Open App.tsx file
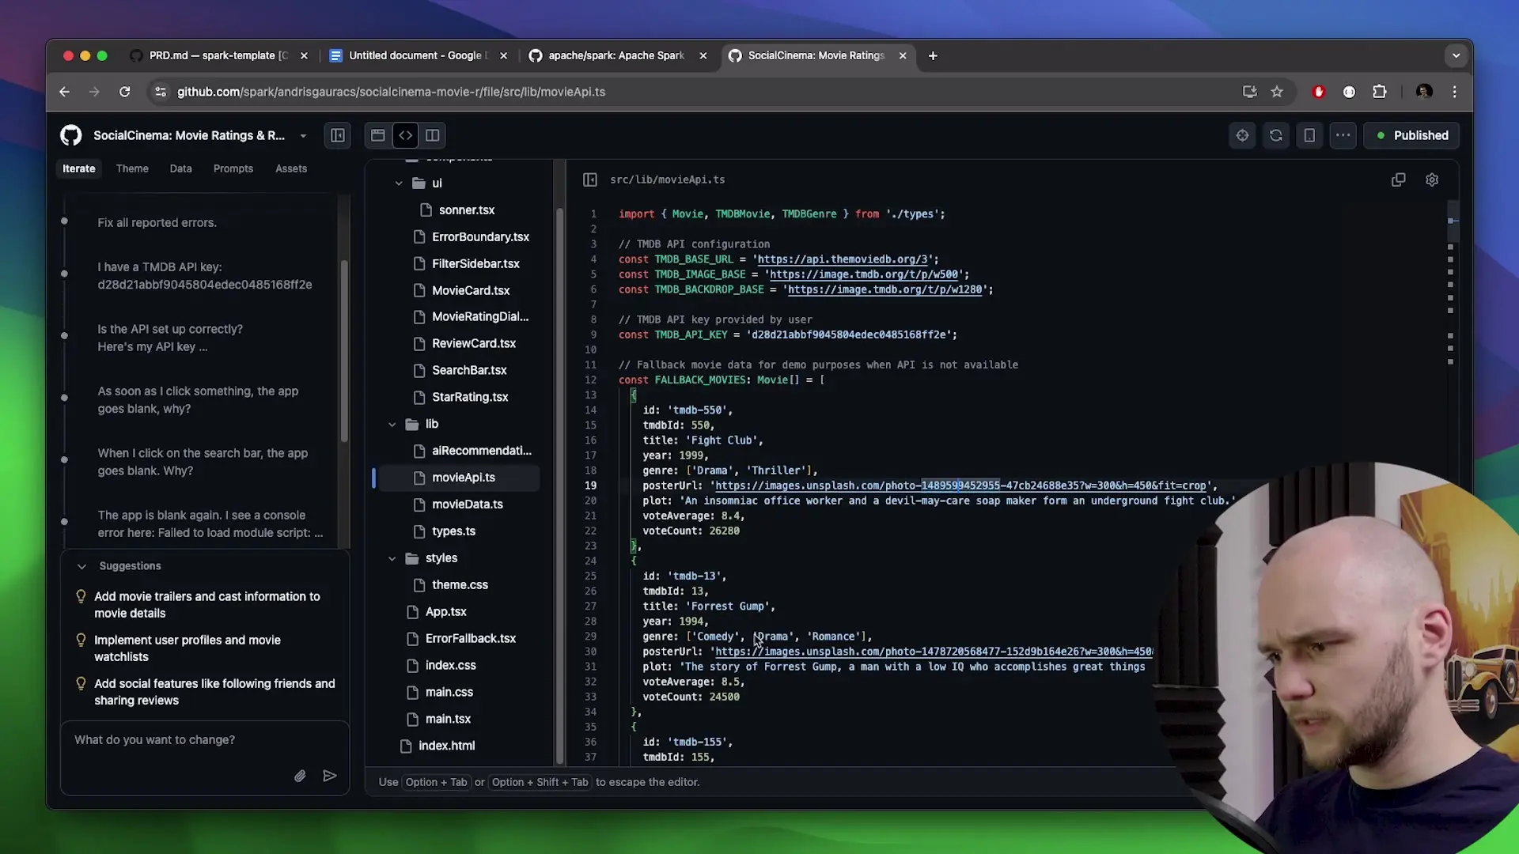 [x=445, y=612]
